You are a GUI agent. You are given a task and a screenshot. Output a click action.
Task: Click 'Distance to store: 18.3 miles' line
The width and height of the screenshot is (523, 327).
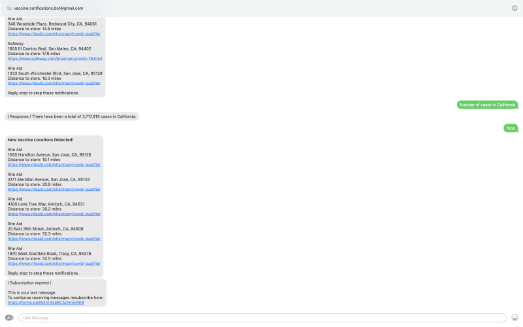tap(35, 78)
